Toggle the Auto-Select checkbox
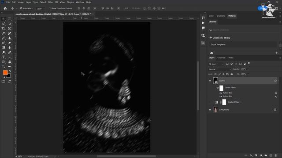Image resolution: width=282 pixels, height=158 pixels. (x=21, y=8)
